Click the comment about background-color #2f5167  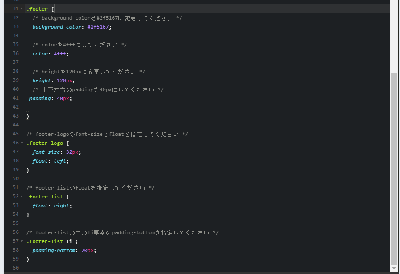(x=107, y=18)
